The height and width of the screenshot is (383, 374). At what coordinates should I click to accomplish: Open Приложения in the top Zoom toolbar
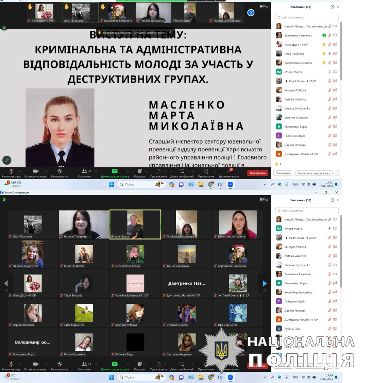[158, 173]
